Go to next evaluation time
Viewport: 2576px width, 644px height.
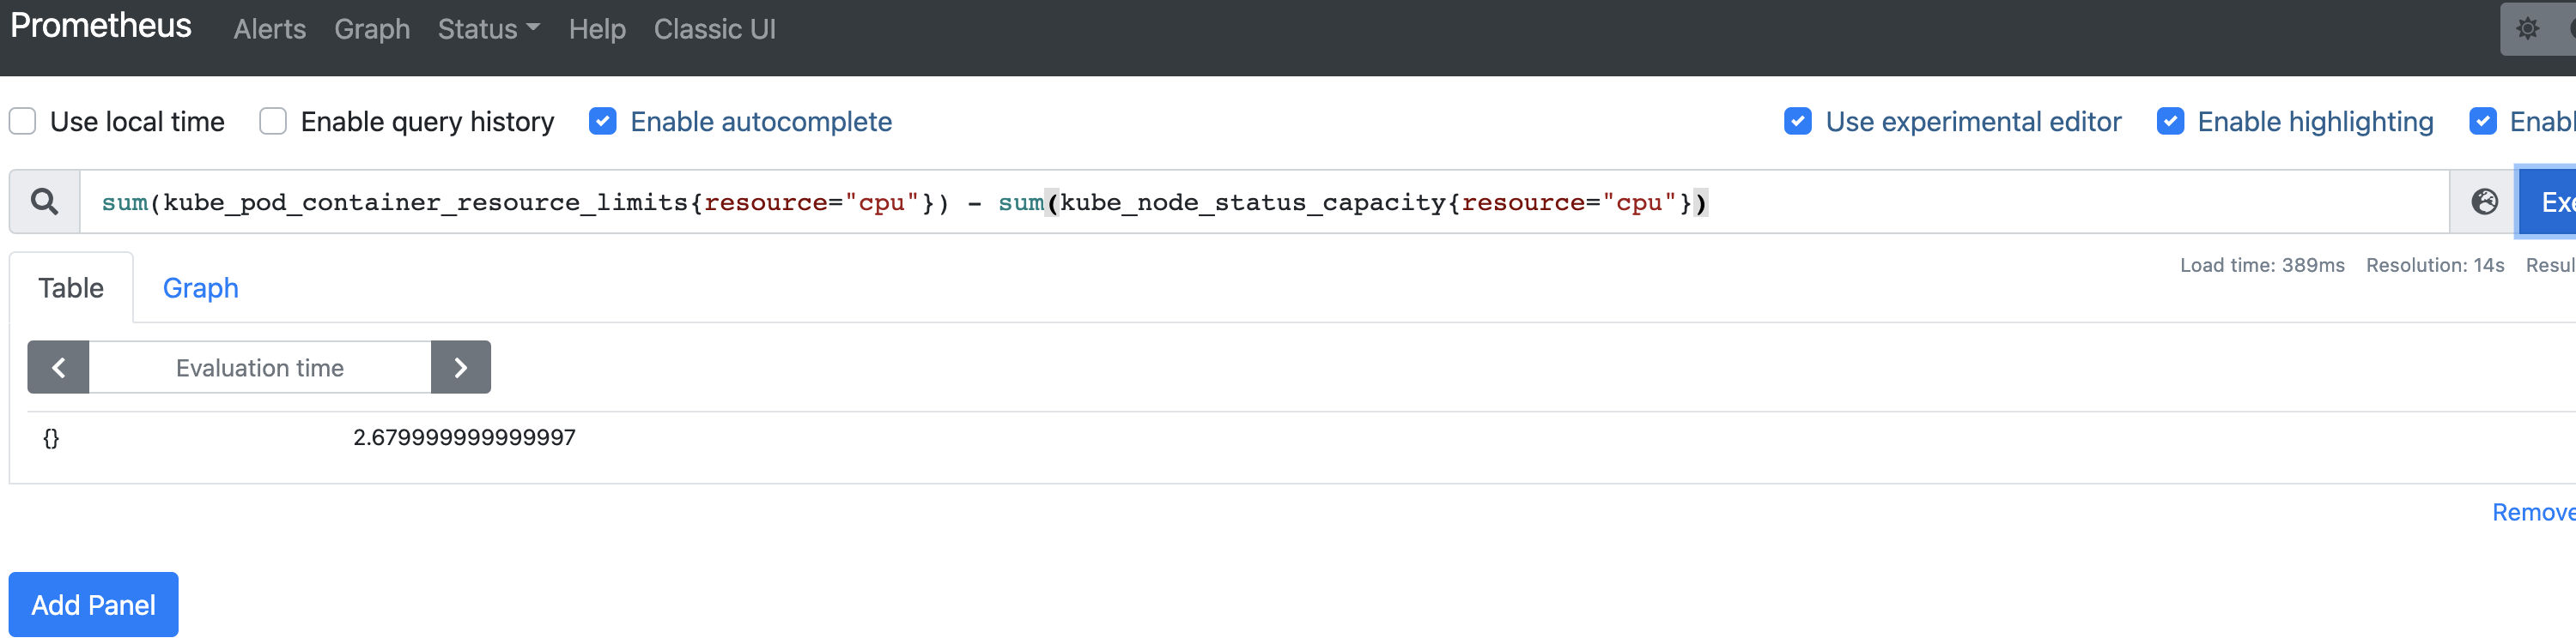click(x=461, y=367)
